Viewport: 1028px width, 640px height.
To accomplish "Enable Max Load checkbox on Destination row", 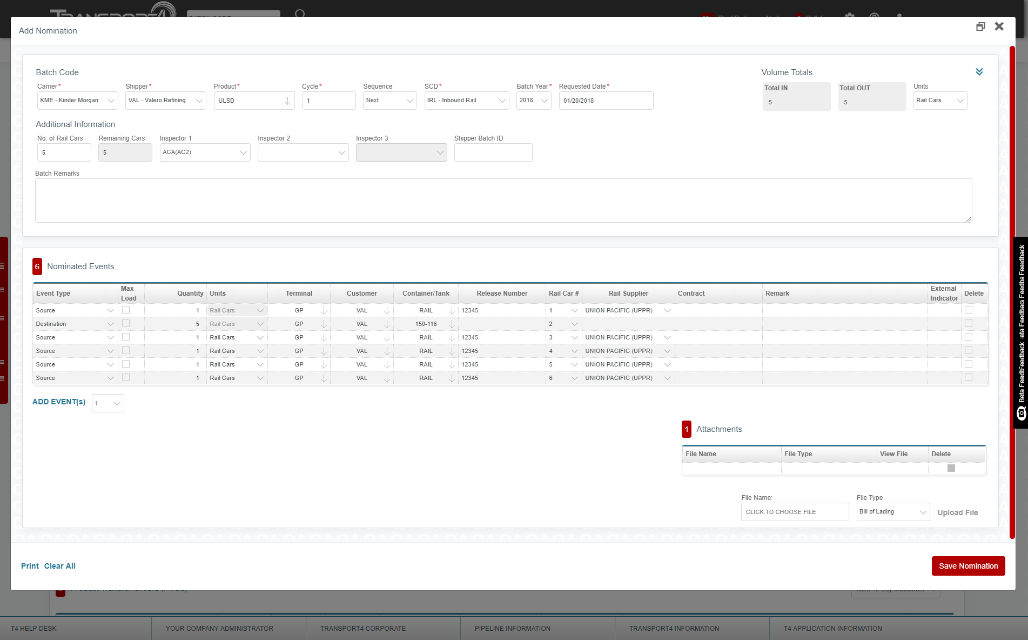I will click(x=126, y=324).
